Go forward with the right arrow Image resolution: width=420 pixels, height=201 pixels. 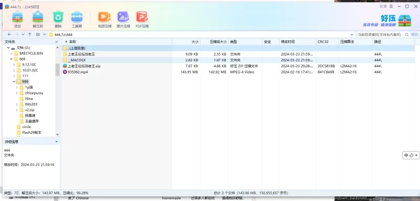(x=17, y=35)
